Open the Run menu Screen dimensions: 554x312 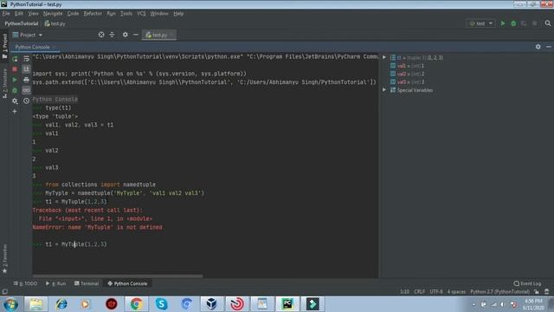coord(112,14)
